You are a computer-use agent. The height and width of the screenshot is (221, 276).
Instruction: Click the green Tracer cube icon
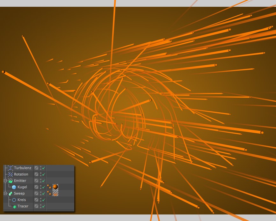click(x=14, y=206)
